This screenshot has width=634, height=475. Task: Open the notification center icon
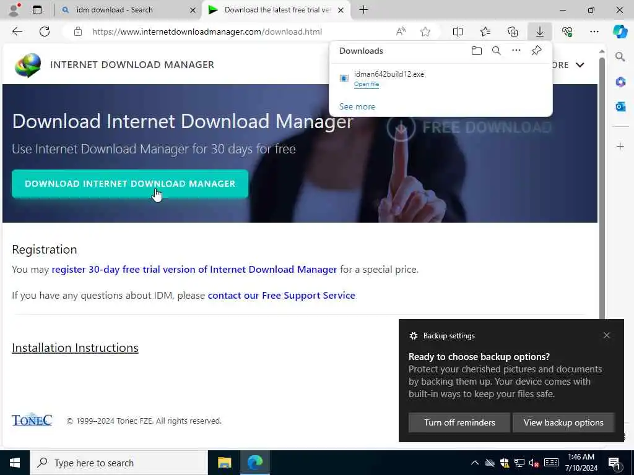(614, 463)
